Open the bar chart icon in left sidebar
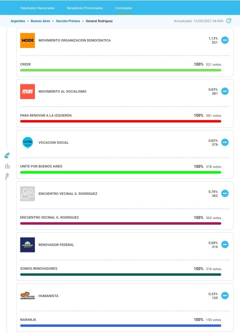The image size is (240, 334). 8,166
